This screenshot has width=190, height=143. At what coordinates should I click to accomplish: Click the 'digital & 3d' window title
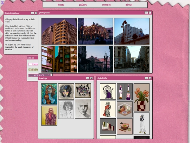102,78
